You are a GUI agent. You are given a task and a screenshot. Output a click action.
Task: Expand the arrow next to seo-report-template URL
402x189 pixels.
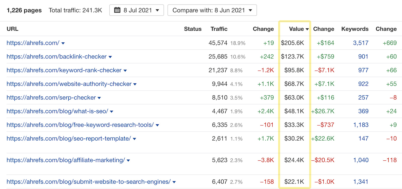point(134,139)
